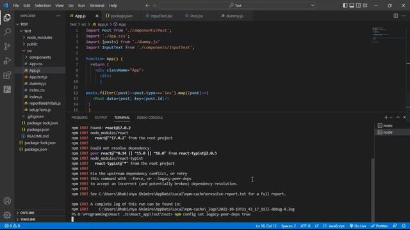Go back with the navigation arrow
The image size is (410, 230).
[147, 5]
